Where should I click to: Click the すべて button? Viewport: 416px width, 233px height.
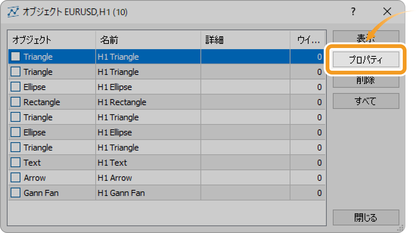pyautogui.click(x=366, y=101)
